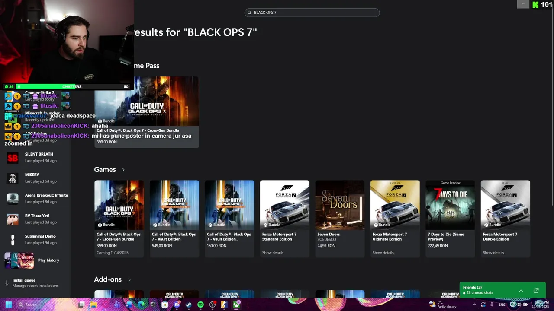The width and height of the screenshot is (554, 311).
Task: Open the Forza Motorsport 7 Standard Edition card
Action: pos(285,219)
